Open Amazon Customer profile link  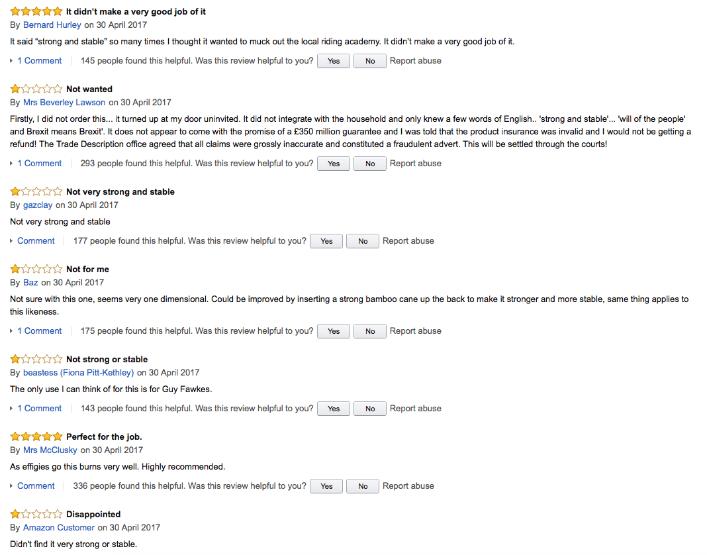click(x=59, y=527)
